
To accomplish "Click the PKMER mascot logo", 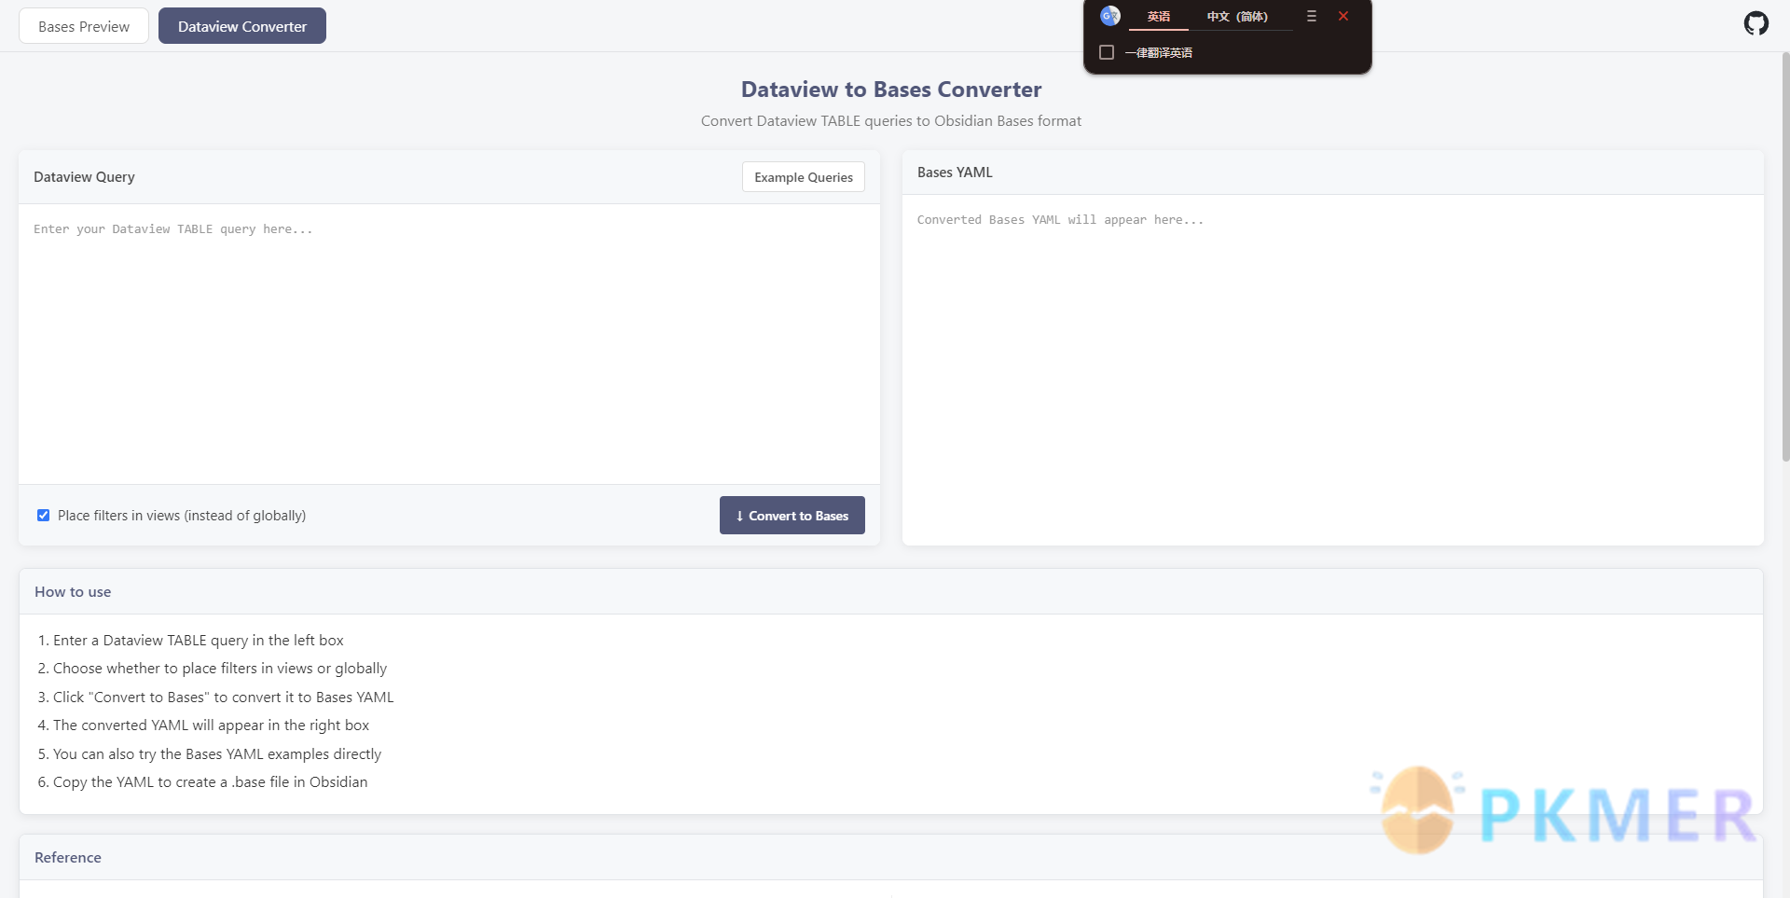I will click(x=1417, y=810).
